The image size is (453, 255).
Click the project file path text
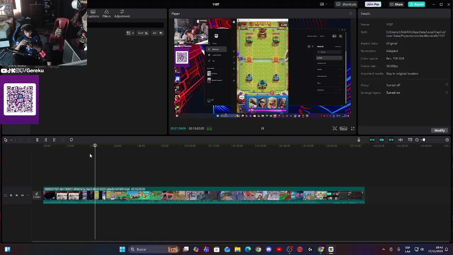pos(415,34)
